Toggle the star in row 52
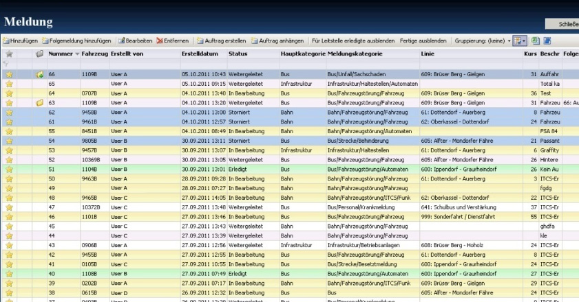The height and width of the screenshot is (302, 579). point(9,160)
